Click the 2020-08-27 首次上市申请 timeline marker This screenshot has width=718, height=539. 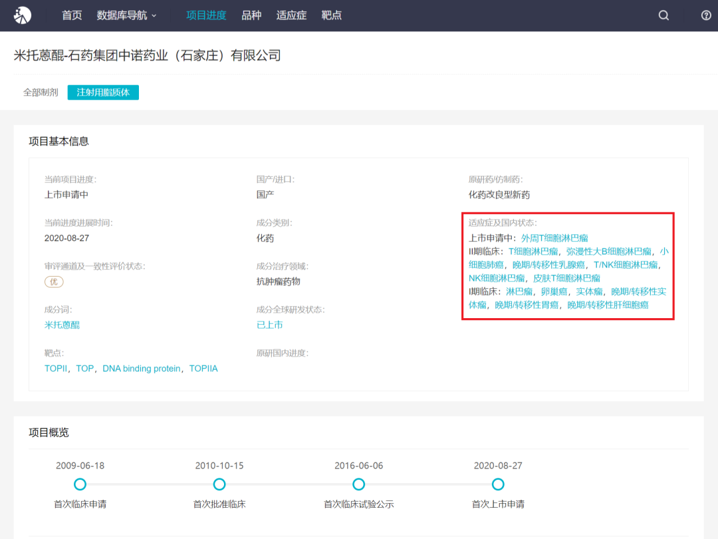[x=498, y=484]
